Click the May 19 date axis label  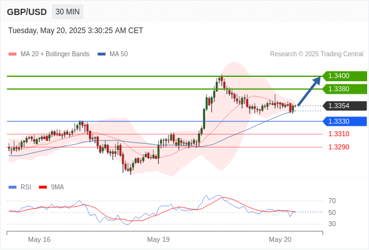tap(158, 239)
